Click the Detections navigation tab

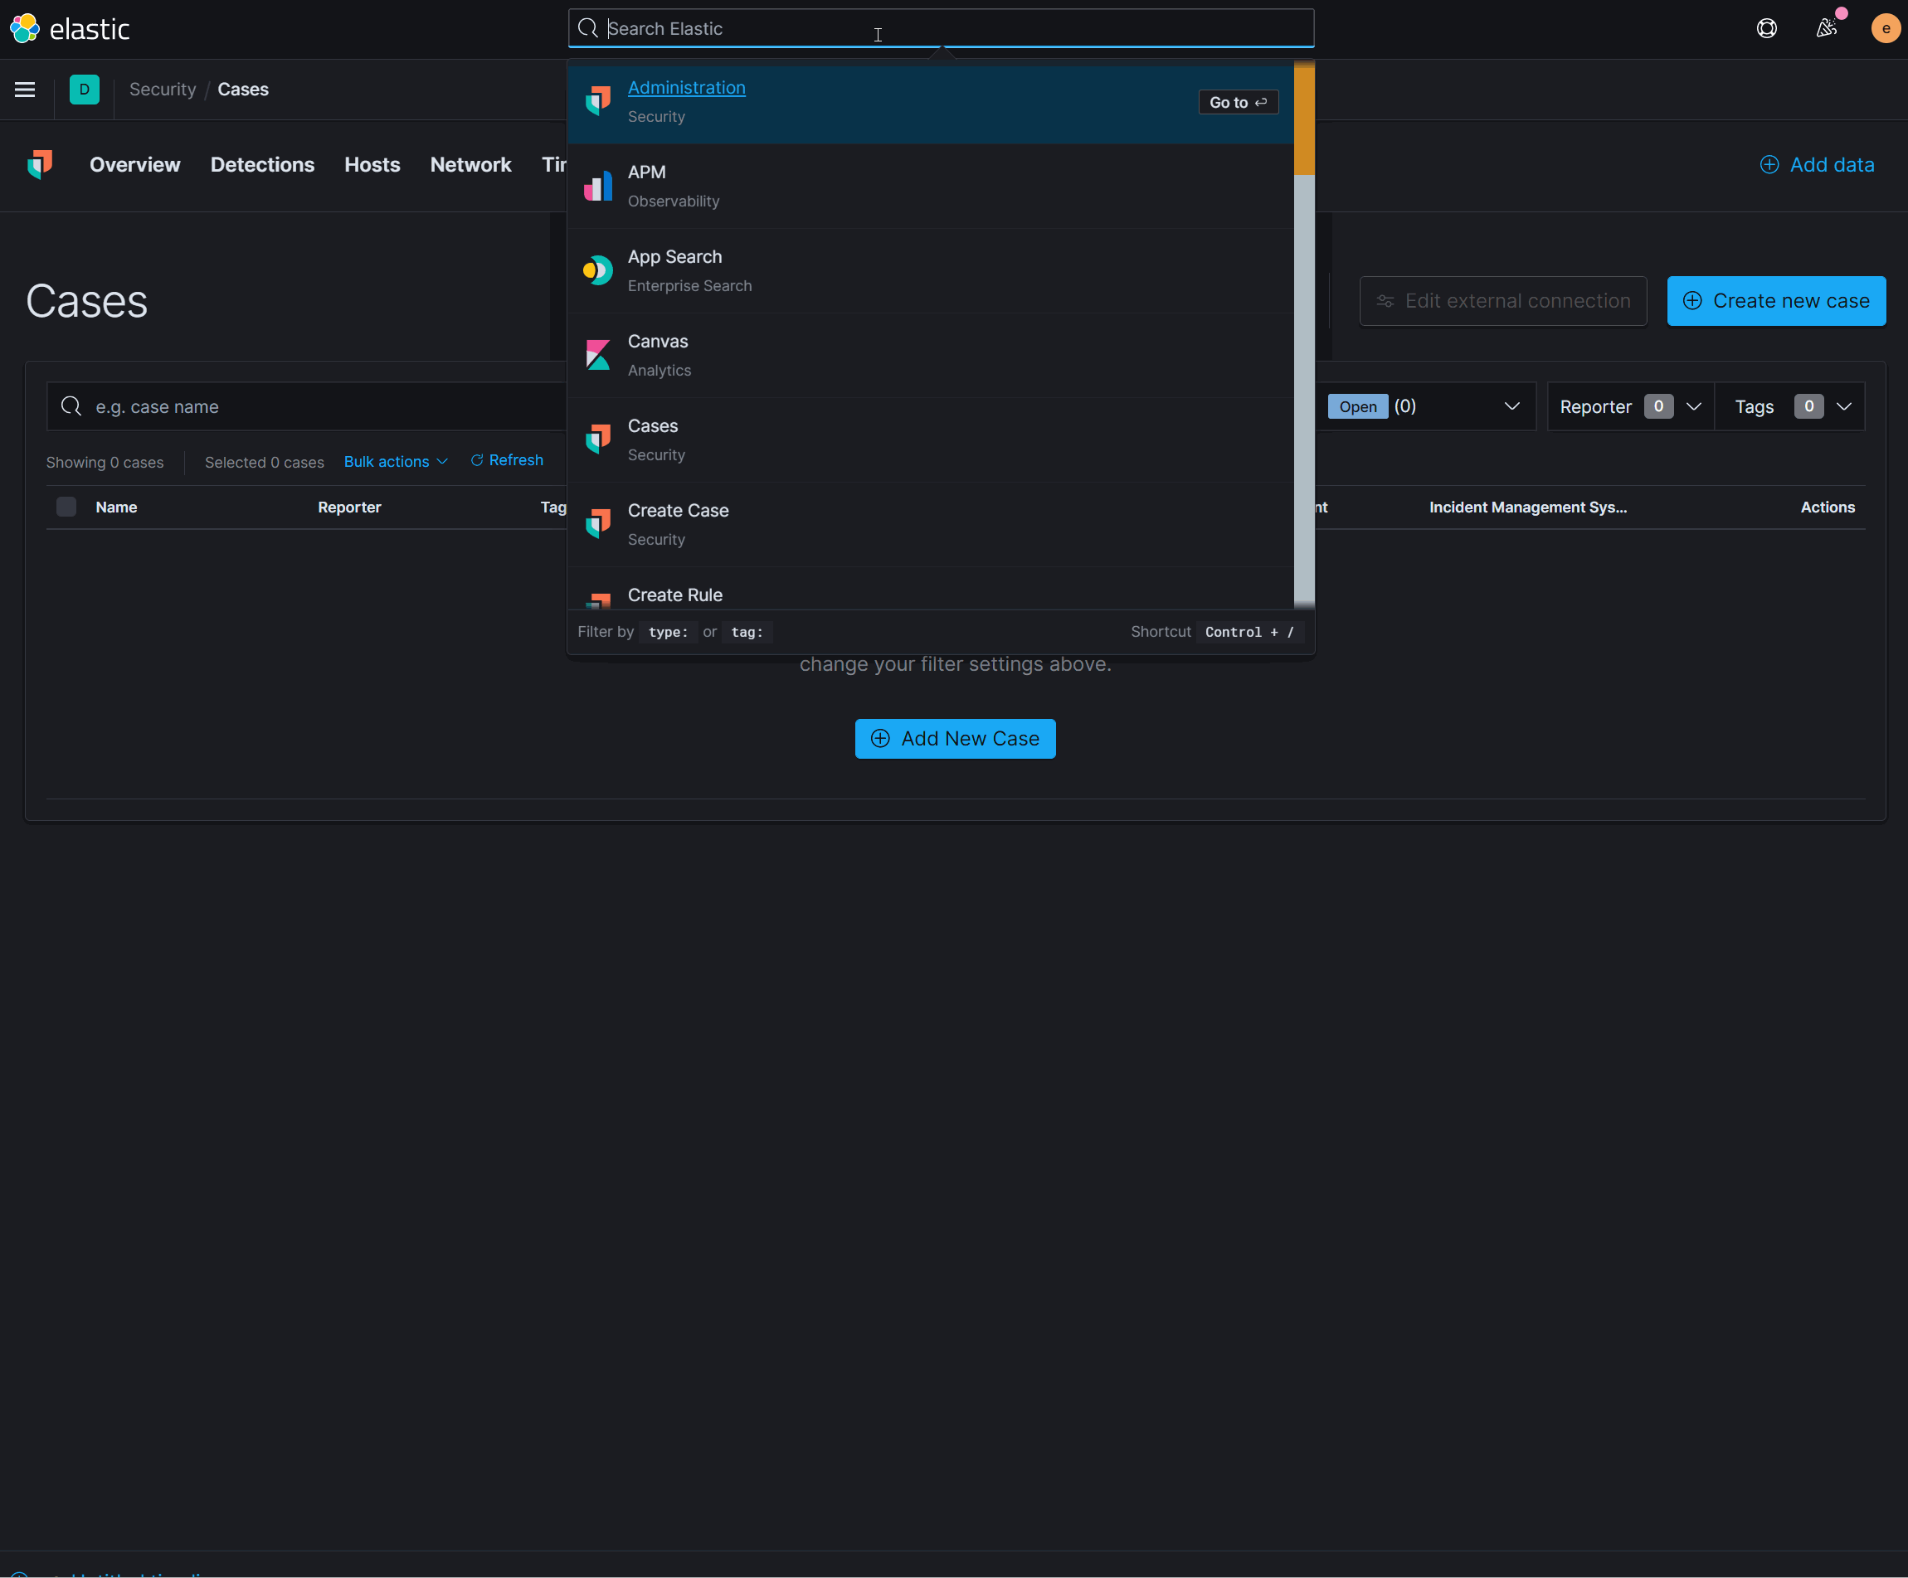pyautogui.click(x=261, y=163)
